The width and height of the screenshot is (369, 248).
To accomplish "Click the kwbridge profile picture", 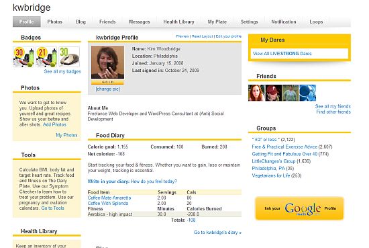I will click(x=107, y=63).
